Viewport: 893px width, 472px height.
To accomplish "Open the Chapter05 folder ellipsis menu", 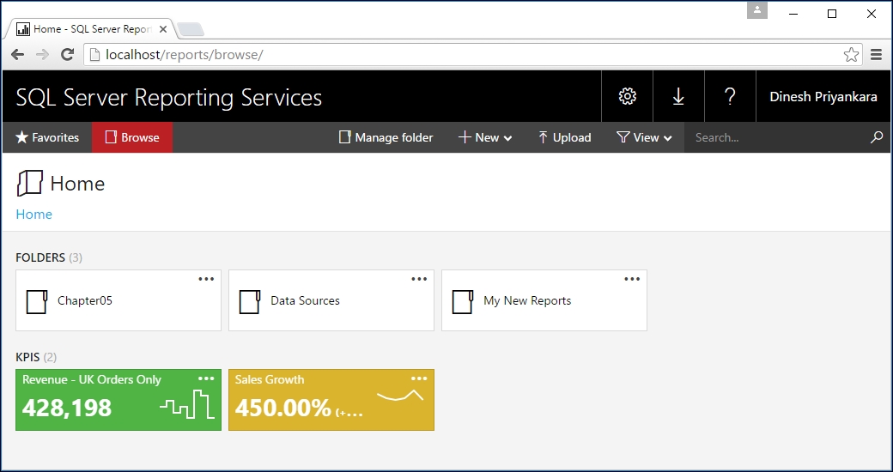I will [206, 279].
